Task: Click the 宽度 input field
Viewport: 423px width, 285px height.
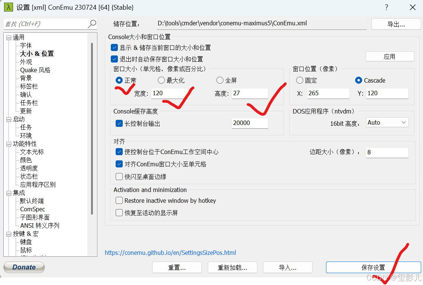Action: tap(169, 93)
